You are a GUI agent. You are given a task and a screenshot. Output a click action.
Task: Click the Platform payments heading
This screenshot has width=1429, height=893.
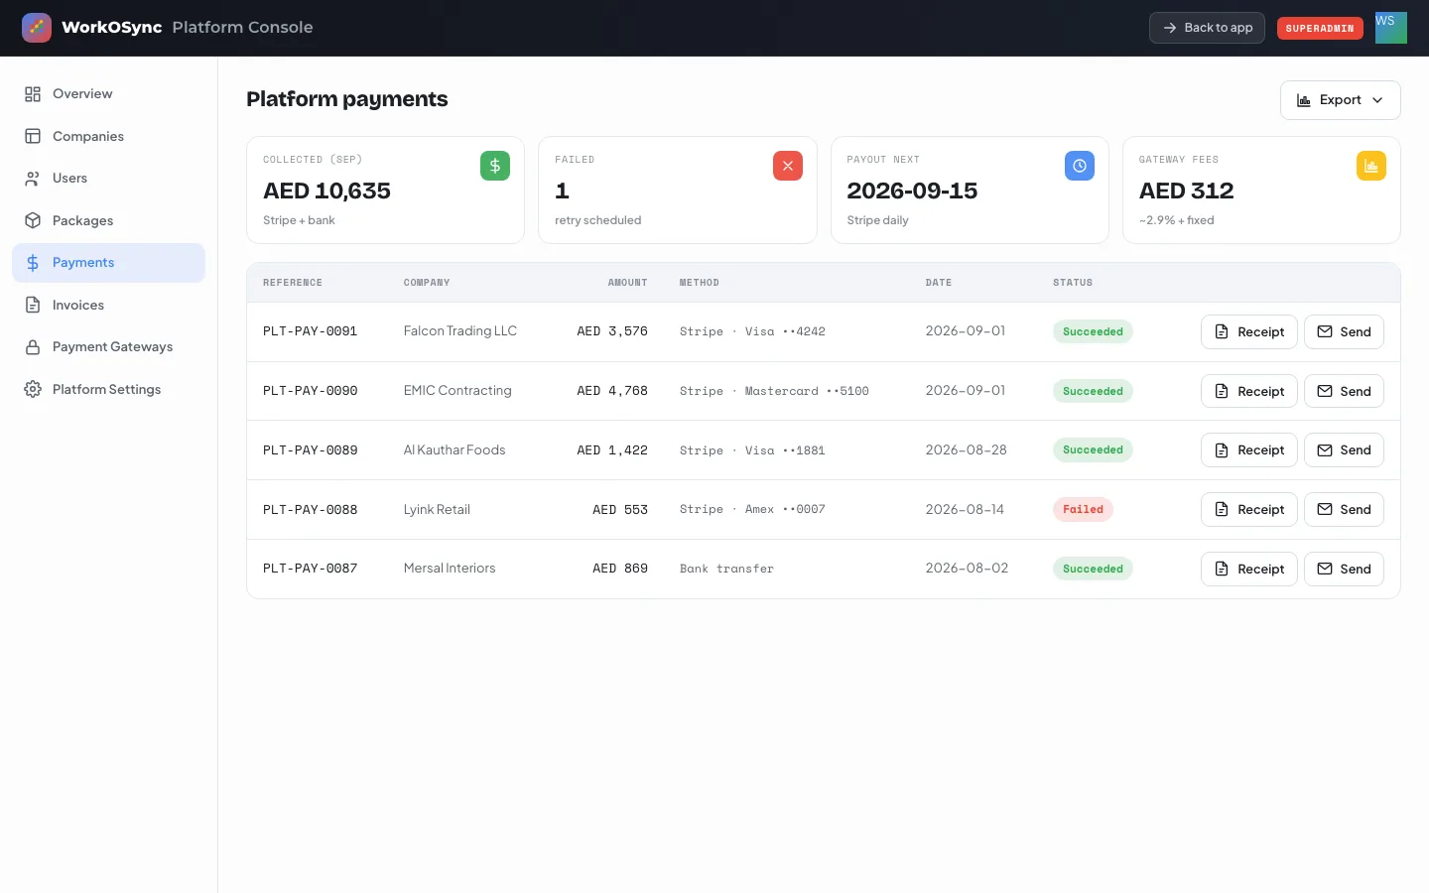click(347, 99)
